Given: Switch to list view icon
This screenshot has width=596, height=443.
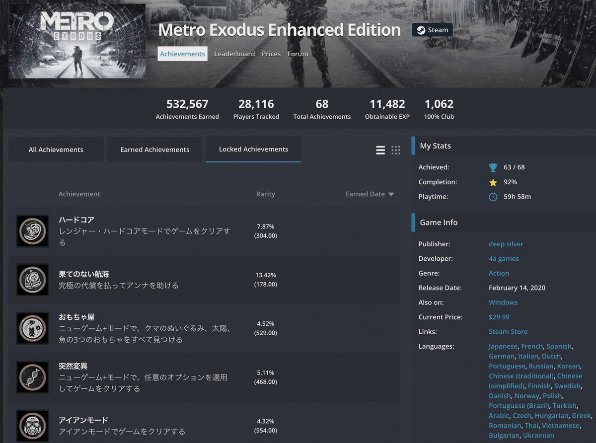Looking at the screenshot, I should point(380,150).
